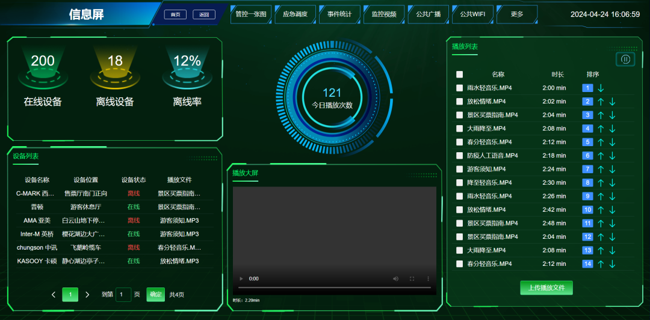Expand the 更多 menu in the top bar

click(516, 14)
